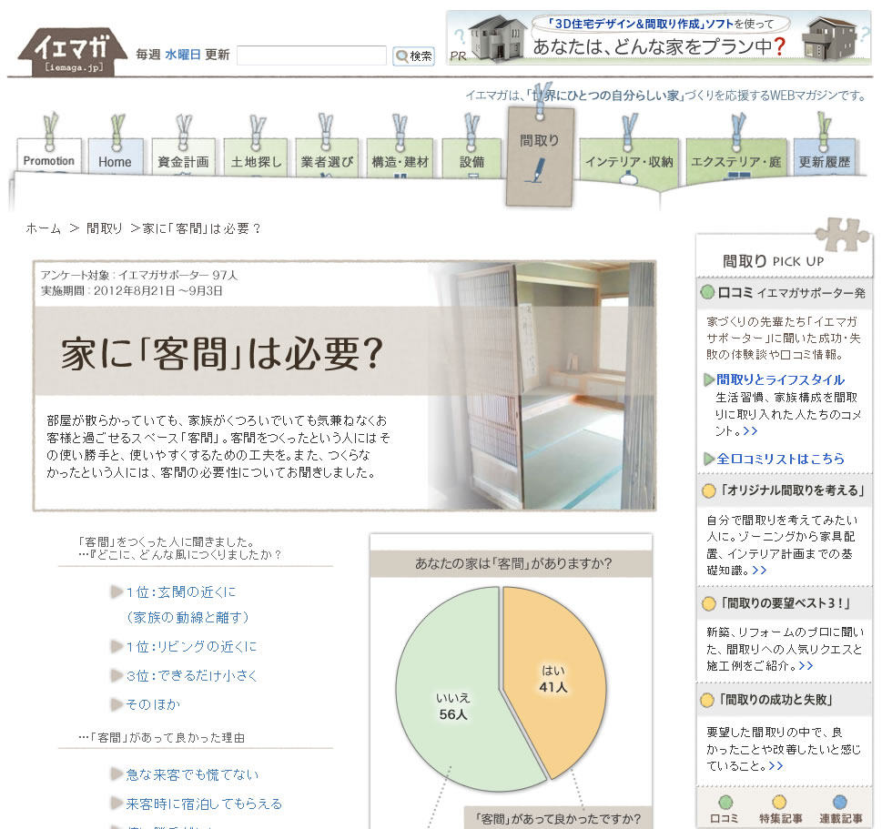This screenshot has height=829, width=882.
Task: Click green arrow beside 間取りとライフスタイル
Action: (x=709, y=379)
